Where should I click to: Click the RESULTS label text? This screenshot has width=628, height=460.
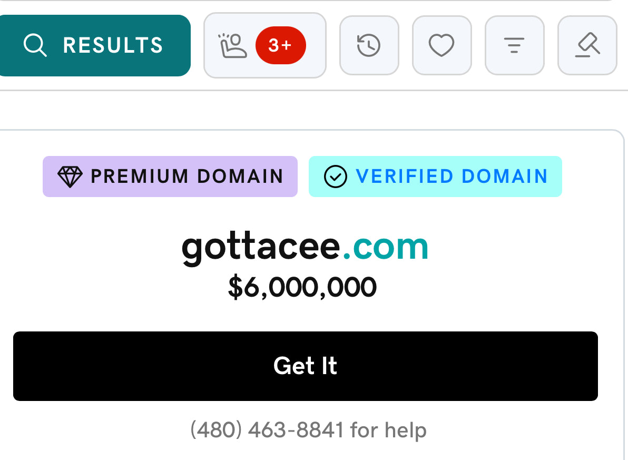(113, 45)
